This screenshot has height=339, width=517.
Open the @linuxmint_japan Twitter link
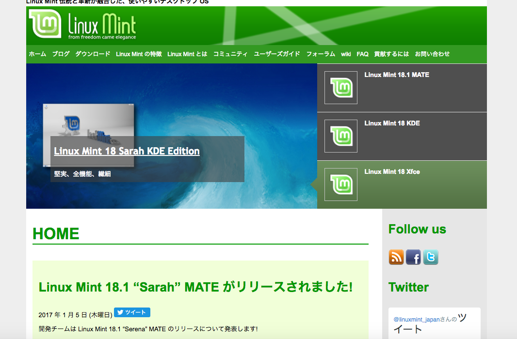pos(417,319)
